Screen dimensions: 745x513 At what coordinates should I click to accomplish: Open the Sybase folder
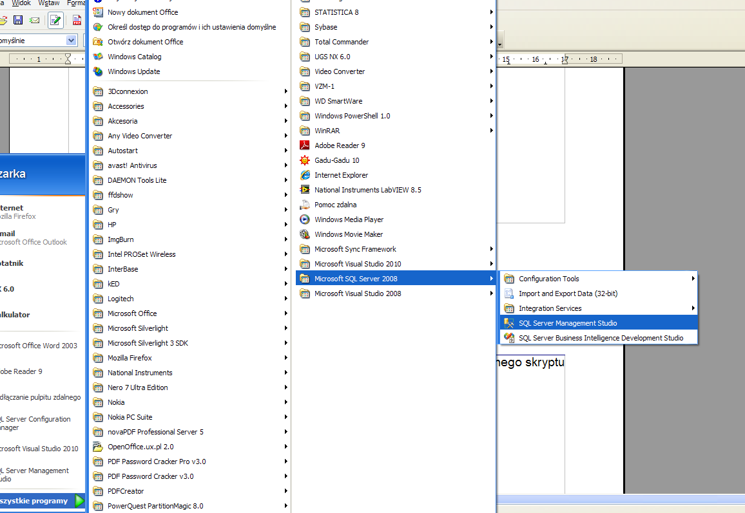click(x=395, y=27)
